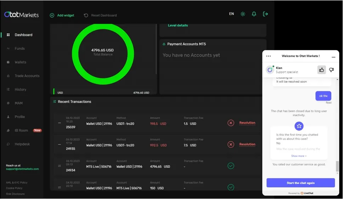Click the support@otetmarkets.com email link

(22, 169)
